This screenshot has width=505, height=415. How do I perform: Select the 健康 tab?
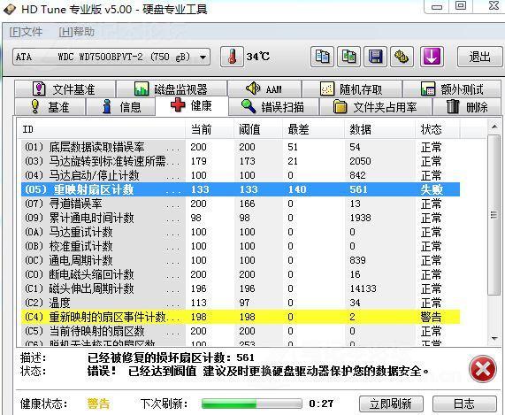coord(192,105)
